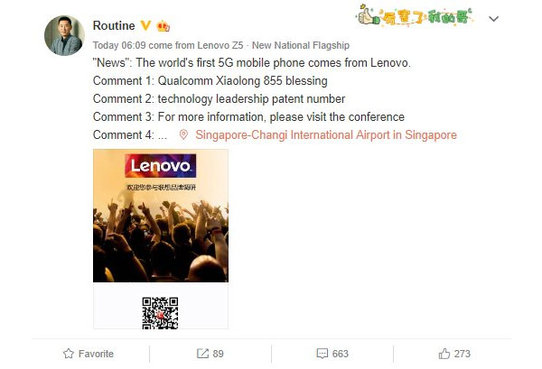Click the comment bubble icon

coord(322,354)
